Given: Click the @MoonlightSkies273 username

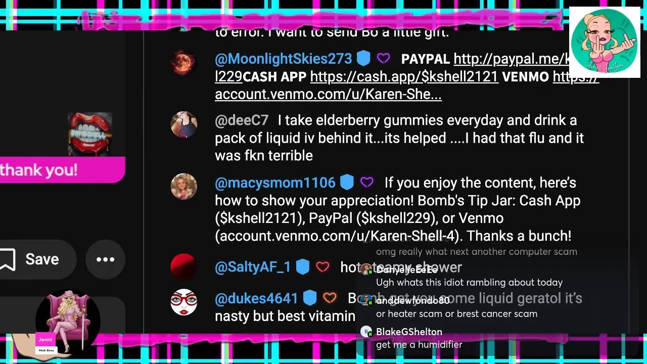Looking at the screenshot, I should 283,59.
